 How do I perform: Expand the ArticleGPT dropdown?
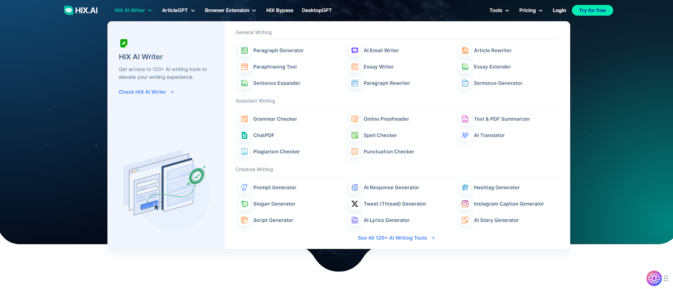point(178,10)
